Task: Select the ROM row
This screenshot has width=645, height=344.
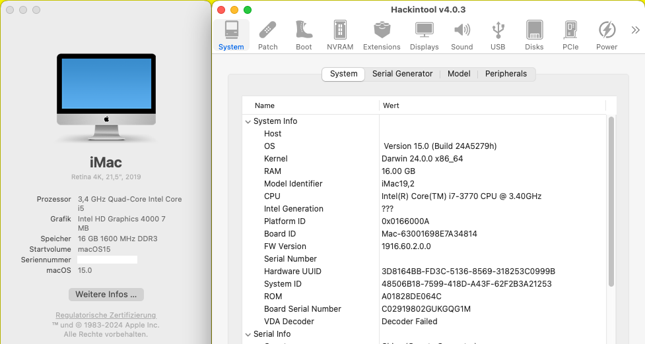Action: tap(425, 297)
